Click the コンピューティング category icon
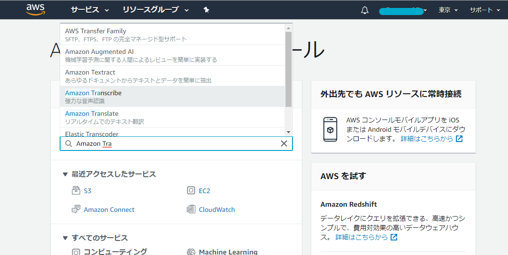This screenshot has height=255, width=508. 76,252
